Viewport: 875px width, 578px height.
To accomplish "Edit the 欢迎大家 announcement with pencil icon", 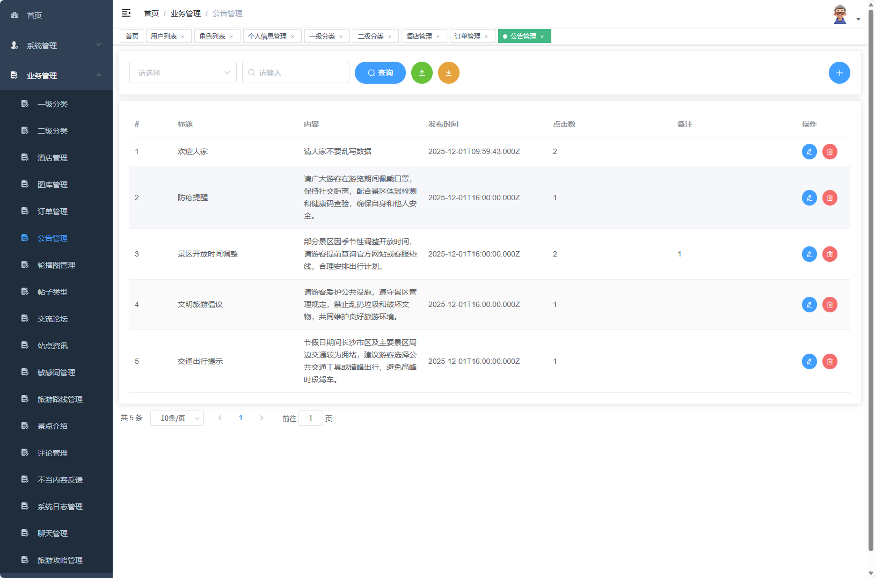I will tap(809, 151).
